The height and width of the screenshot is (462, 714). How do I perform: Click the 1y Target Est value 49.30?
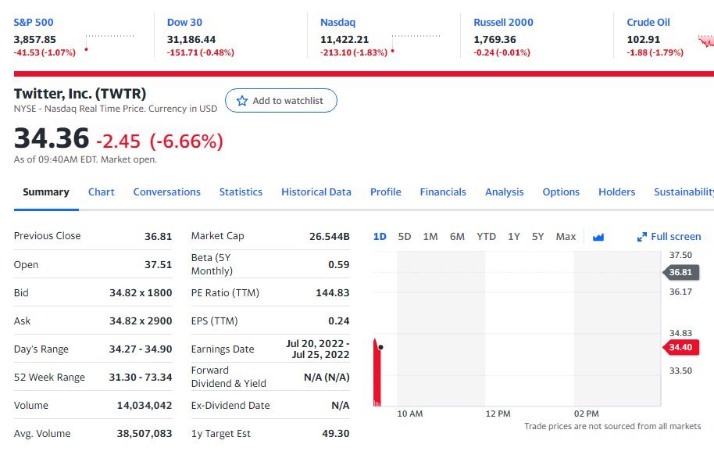coord(336,434)
